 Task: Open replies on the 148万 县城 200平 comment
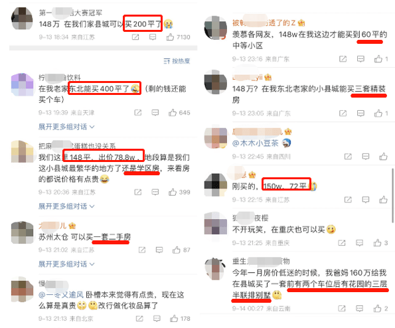153,37
